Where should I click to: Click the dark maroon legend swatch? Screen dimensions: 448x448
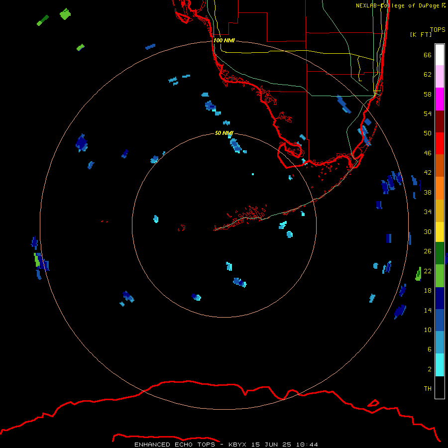[440, 121]
